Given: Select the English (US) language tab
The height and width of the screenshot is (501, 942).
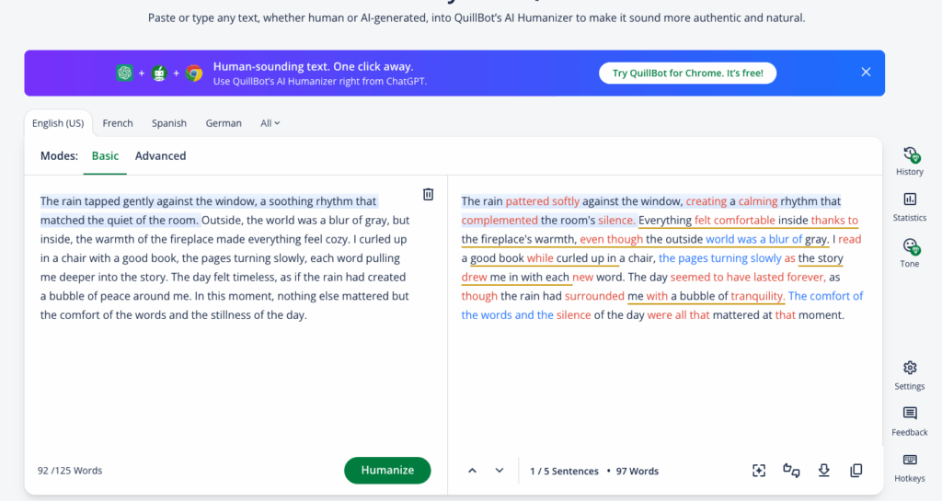Looking at the screenshot, I should (x=58, y=123).
